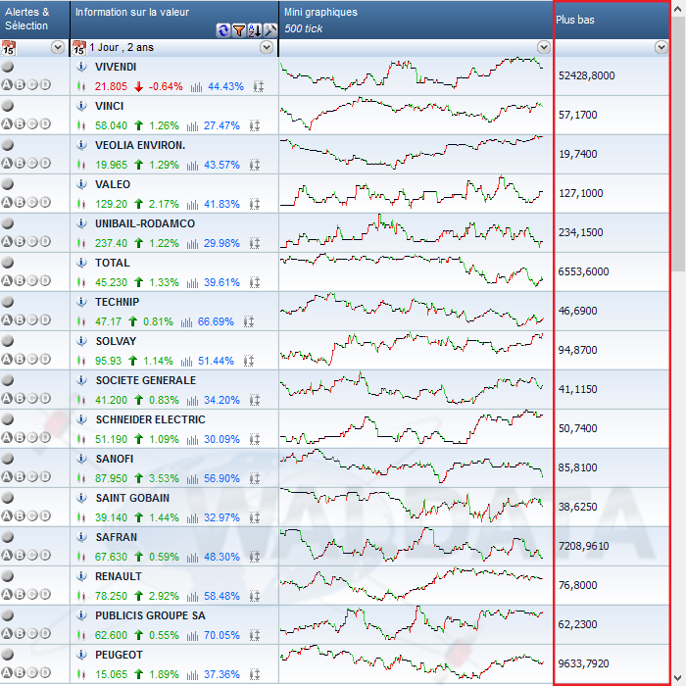This screenshot has width=686, height=686.
Task: Toggle selection A for SANOFI
Action: point(7,476)
